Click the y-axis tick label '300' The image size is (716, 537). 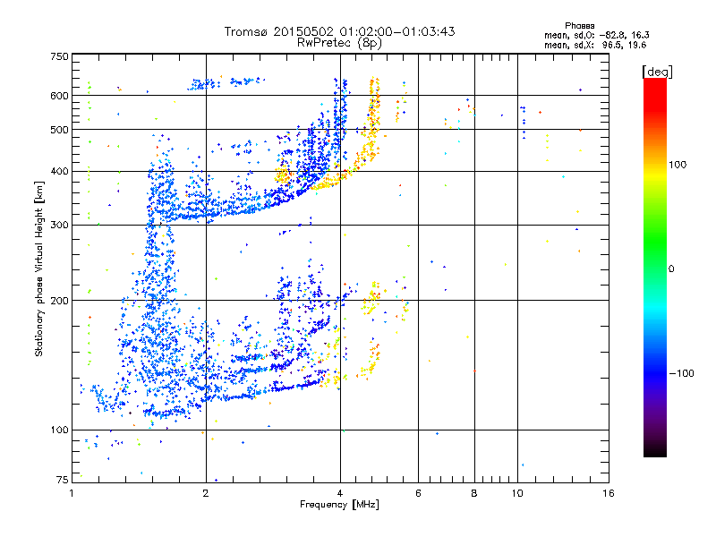point(59,225)
